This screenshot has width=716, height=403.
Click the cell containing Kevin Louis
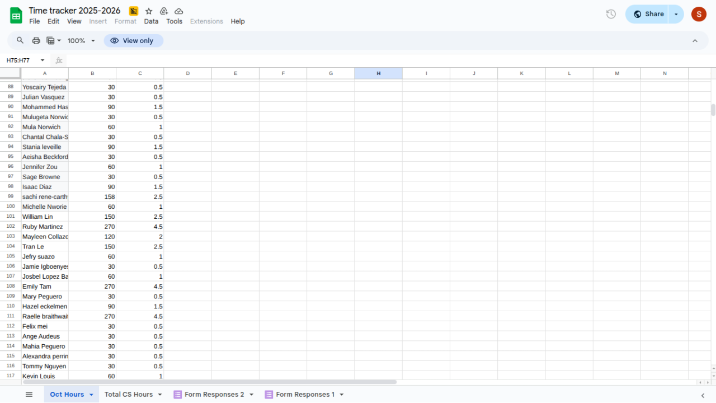pos(45,376)
